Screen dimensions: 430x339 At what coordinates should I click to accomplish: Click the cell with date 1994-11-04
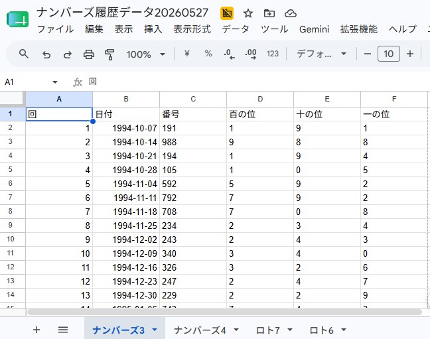click(126, 184)
